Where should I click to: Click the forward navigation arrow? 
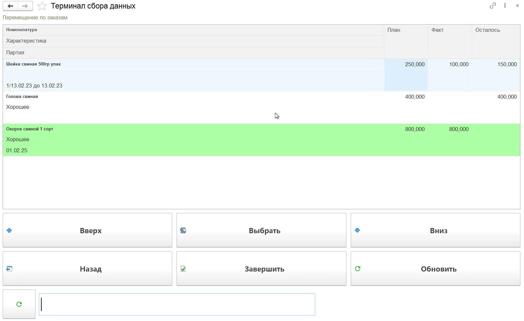[x=25, y=6]
